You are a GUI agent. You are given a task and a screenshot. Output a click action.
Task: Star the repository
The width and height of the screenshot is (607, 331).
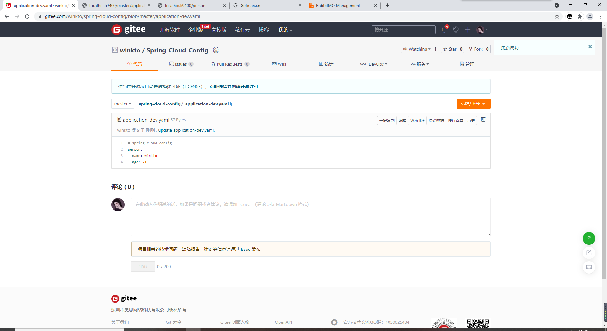coord(450,49)
